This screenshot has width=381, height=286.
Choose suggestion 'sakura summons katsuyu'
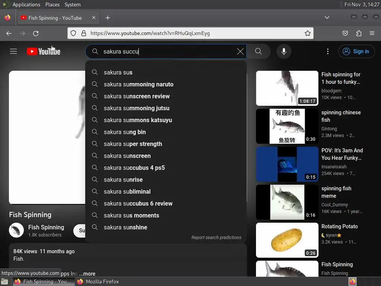coord(166,120)
